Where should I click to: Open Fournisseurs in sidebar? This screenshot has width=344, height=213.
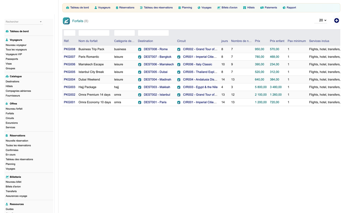coord(13,95)
